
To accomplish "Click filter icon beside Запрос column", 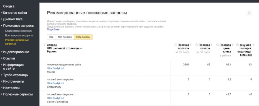I will click(44, 45).
